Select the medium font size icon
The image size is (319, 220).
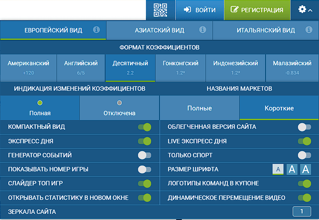tap(292, 169)
